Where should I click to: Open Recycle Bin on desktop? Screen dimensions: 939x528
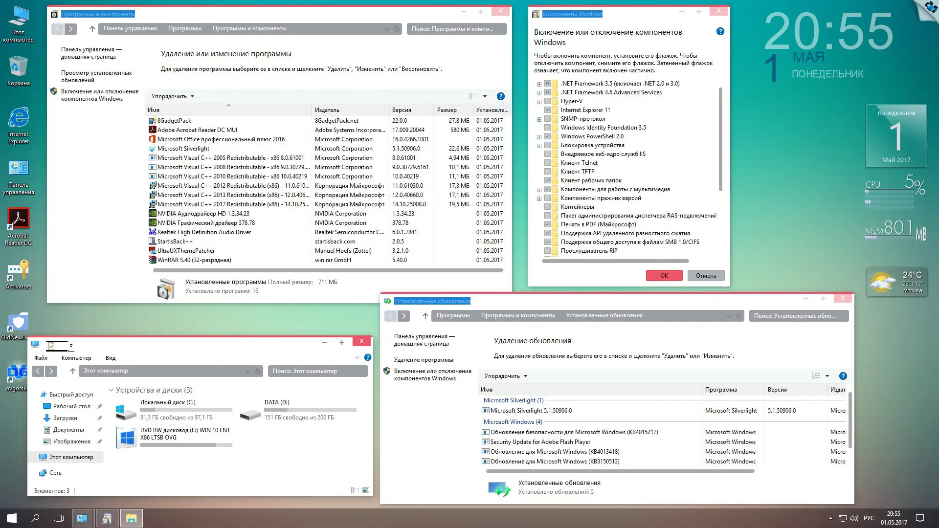(18, 67)
